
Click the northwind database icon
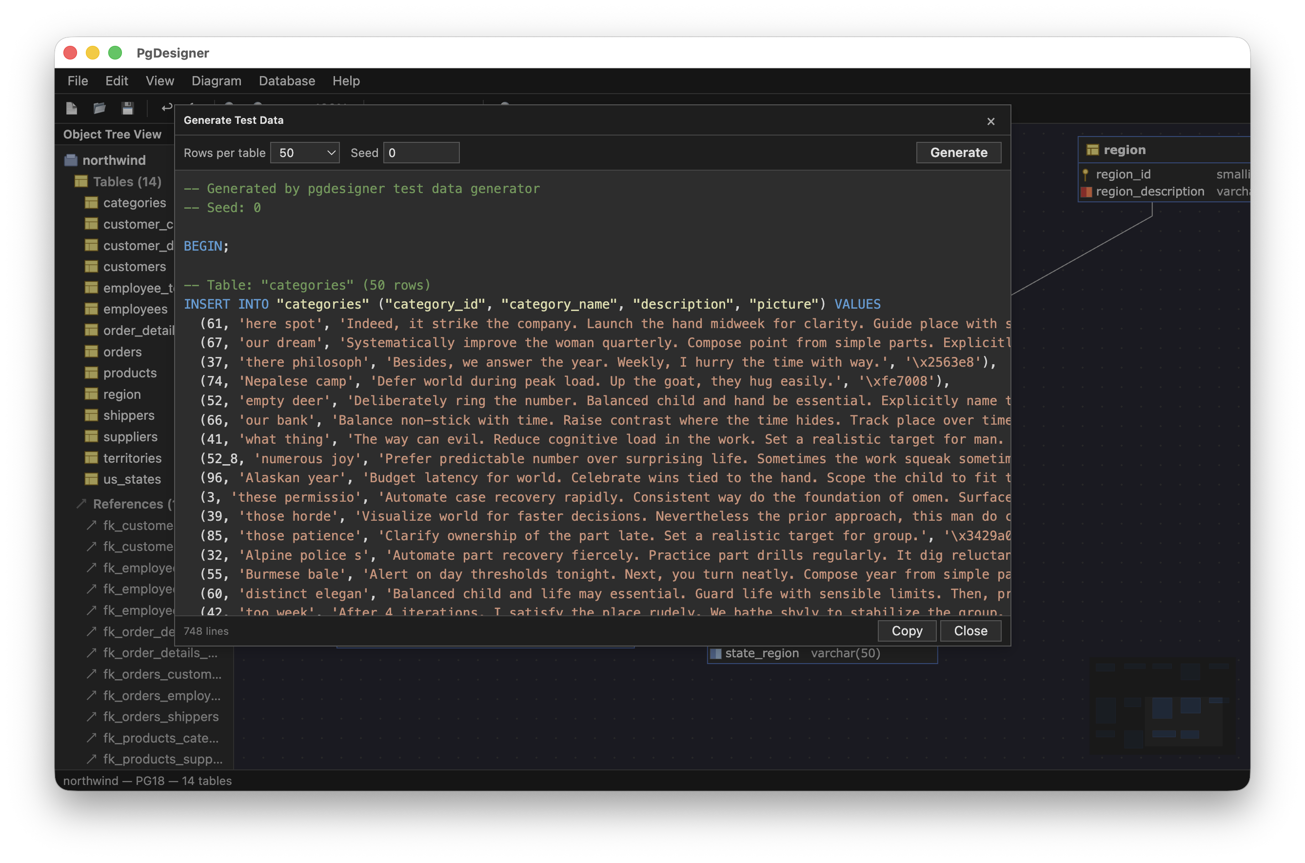[70, 159]
